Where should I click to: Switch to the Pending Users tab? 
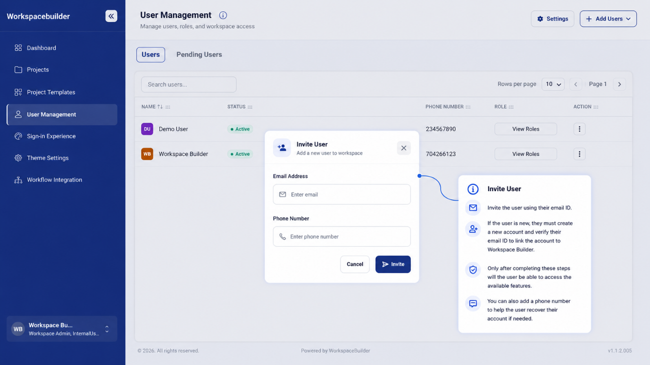click(199, 55)
